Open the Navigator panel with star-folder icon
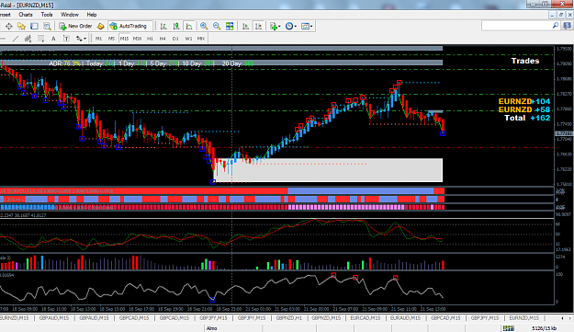574x332 pixels. 22,26
